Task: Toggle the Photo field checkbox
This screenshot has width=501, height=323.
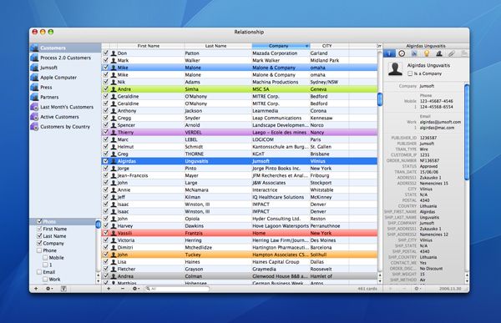Action: coord(39,221)
